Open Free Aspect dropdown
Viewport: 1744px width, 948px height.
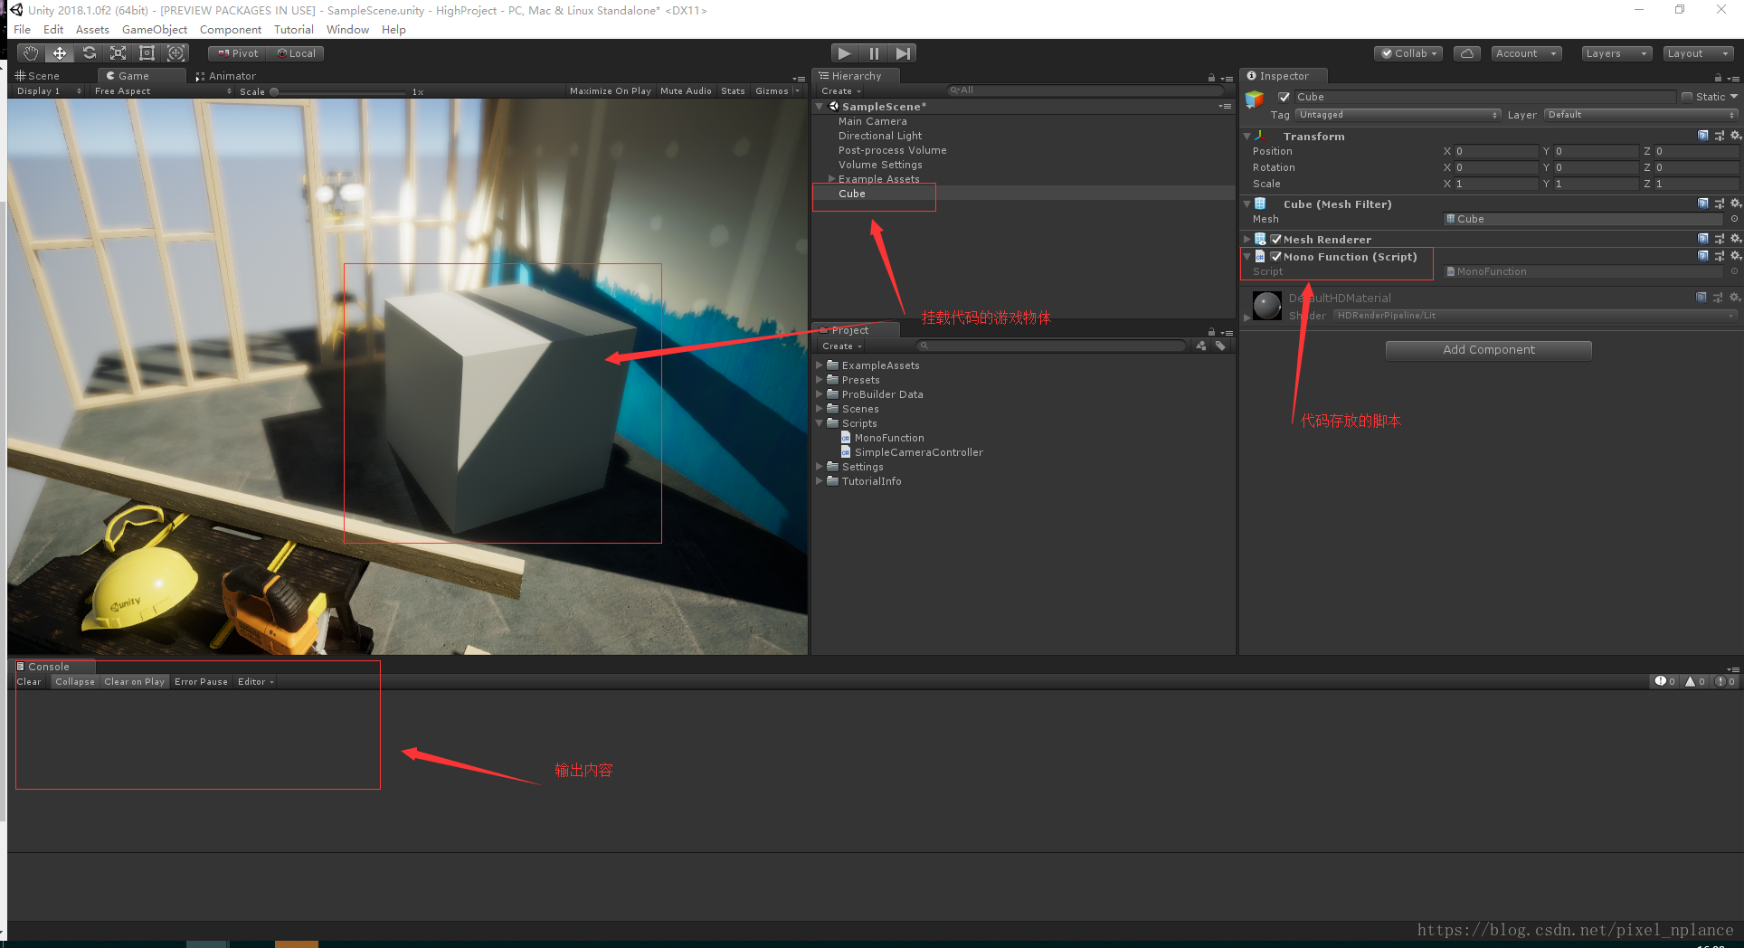[x=163, y=91]
